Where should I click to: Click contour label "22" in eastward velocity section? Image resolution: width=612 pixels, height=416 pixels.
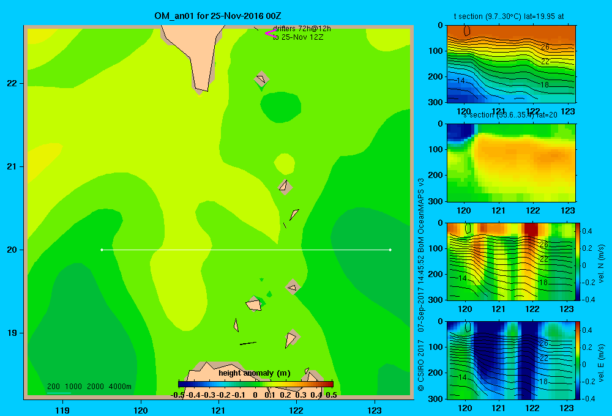[544, 358]
